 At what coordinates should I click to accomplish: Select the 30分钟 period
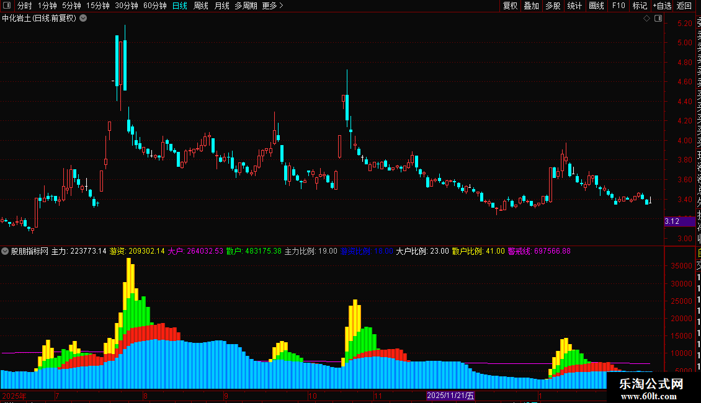pos(127,6)
